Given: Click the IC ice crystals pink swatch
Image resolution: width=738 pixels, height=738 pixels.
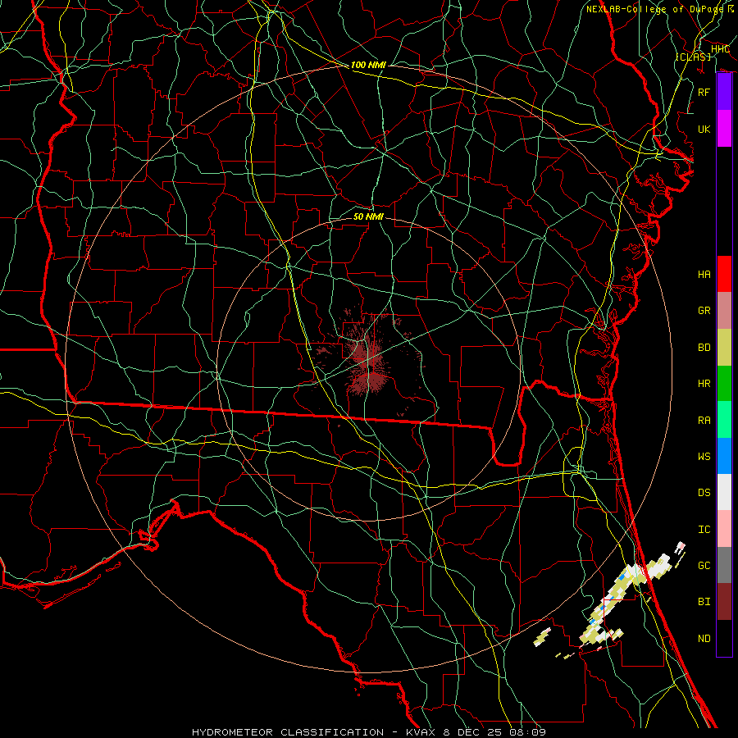Looking at the screenshot, I should point(724,529).
